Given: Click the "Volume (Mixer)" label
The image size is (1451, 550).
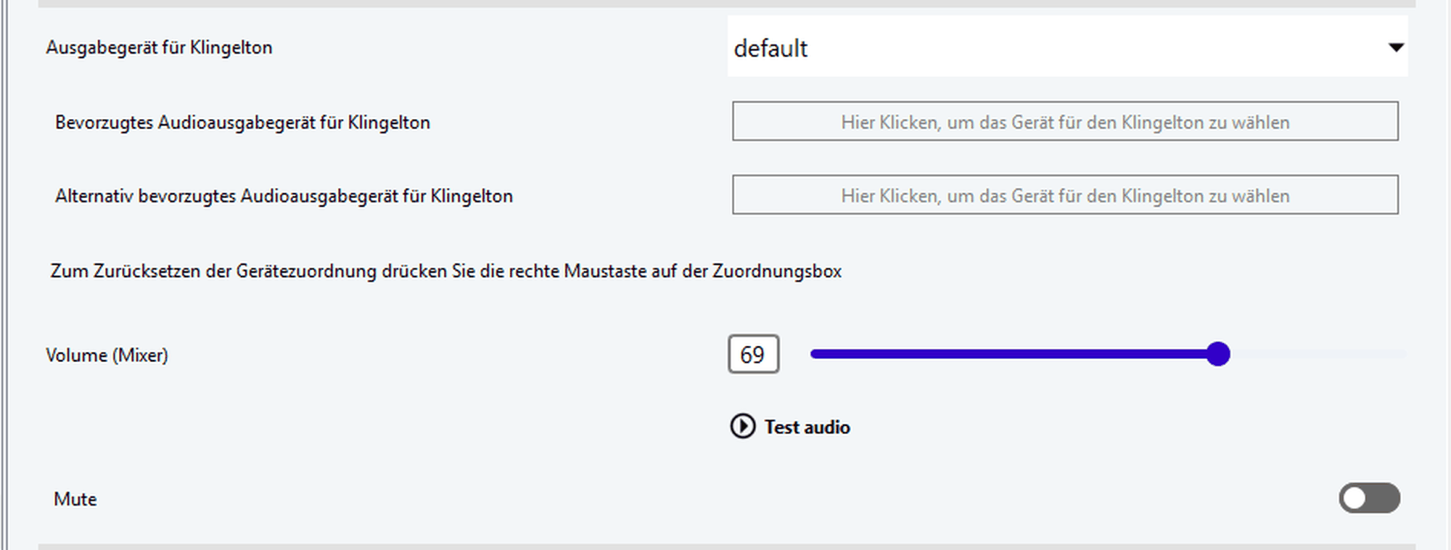Looking at the screenshot, I should point(107,355).
